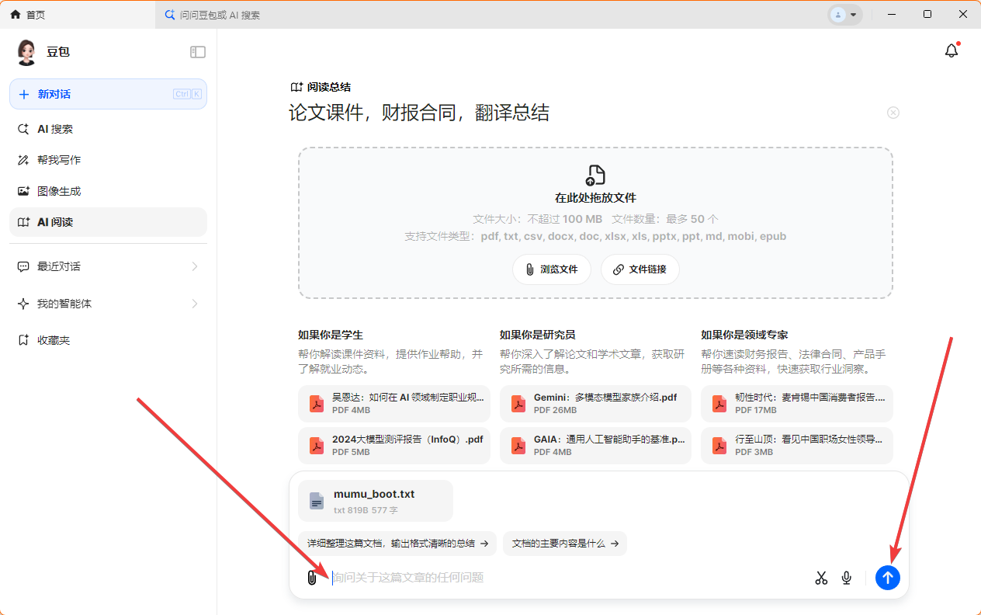Click the 在此处拖放文件 text

(595, 198)
